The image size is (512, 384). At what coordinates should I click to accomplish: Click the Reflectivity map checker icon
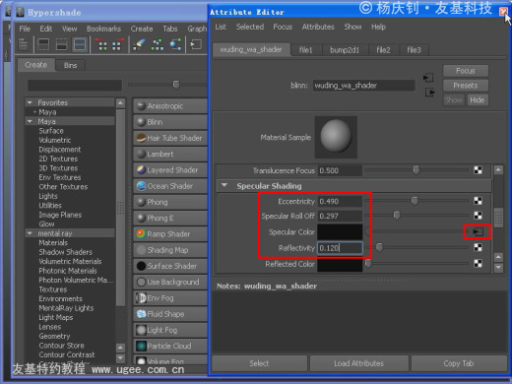[478, 247]
